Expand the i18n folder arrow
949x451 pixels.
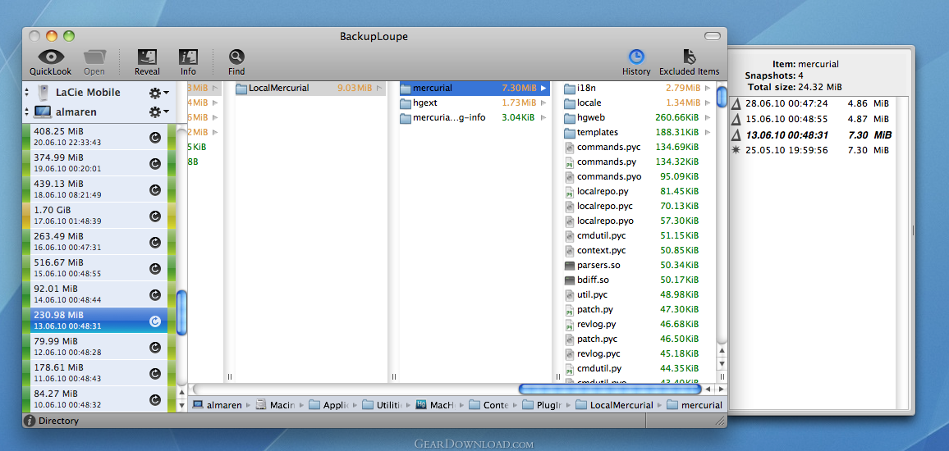(x=708, y=89)
